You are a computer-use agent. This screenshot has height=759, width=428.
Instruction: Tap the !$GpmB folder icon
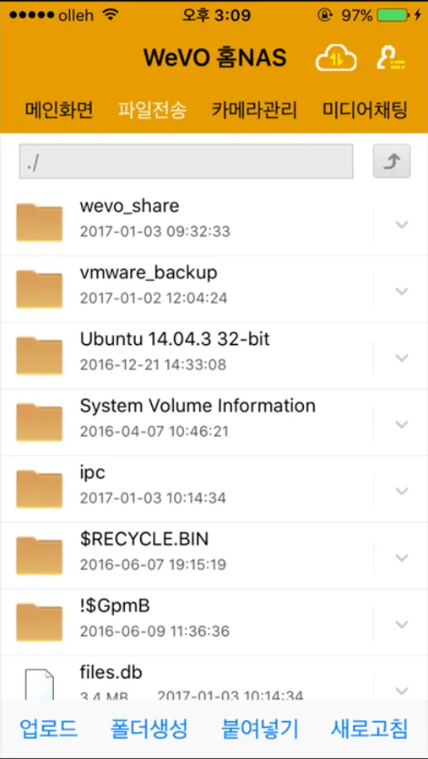click(x=40, y=623)
